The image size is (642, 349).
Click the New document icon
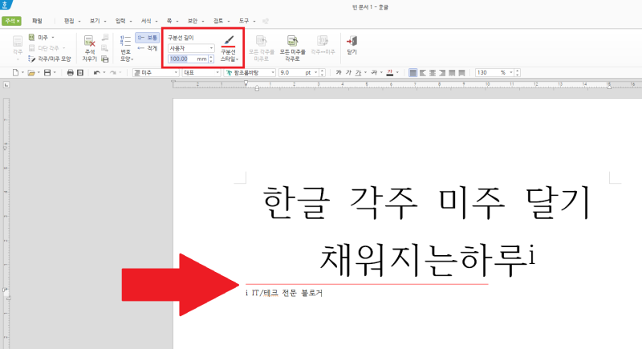(15, 73)
